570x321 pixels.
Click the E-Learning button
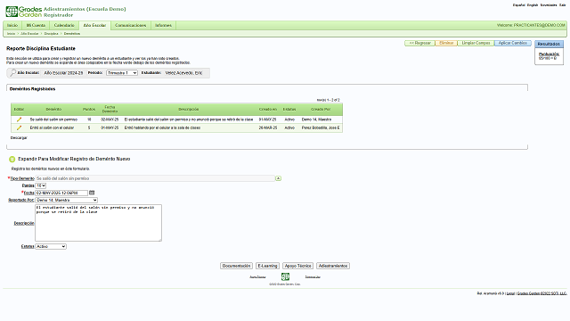267,266
